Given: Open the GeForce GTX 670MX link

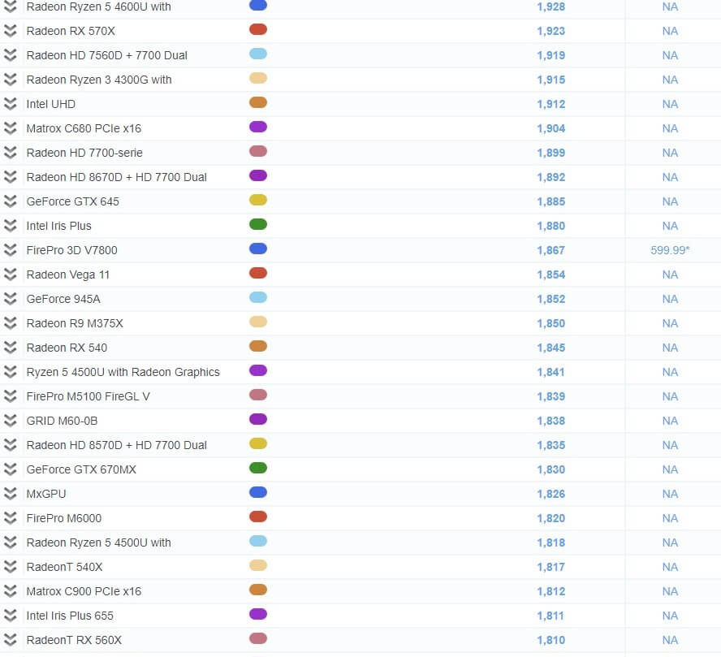Looking at the screenshot, I should 81,469.
